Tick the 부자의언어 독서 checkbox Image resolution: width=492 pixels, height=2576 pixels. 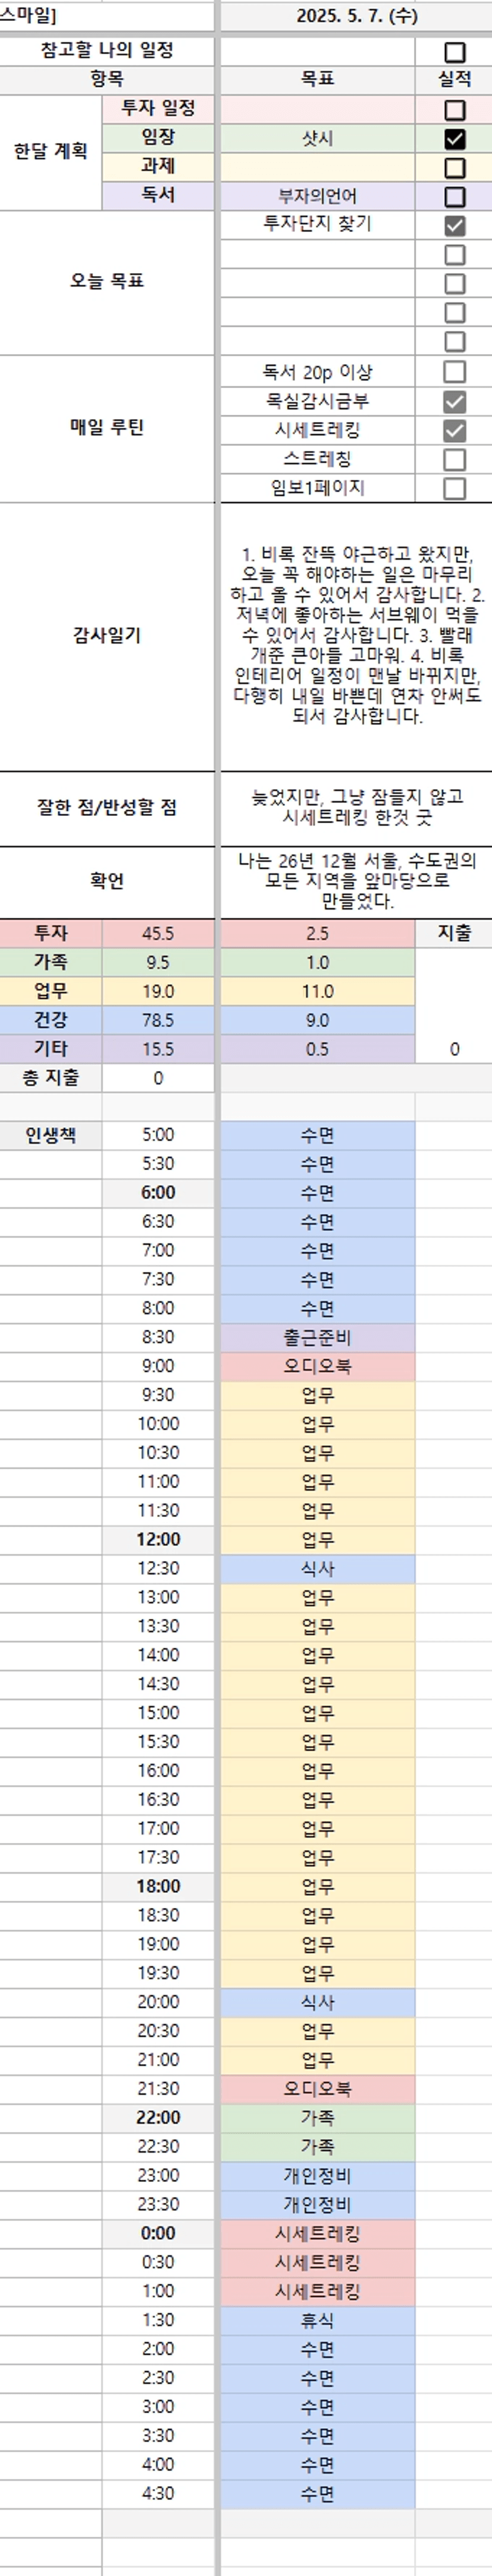click(x=454, y=197)
